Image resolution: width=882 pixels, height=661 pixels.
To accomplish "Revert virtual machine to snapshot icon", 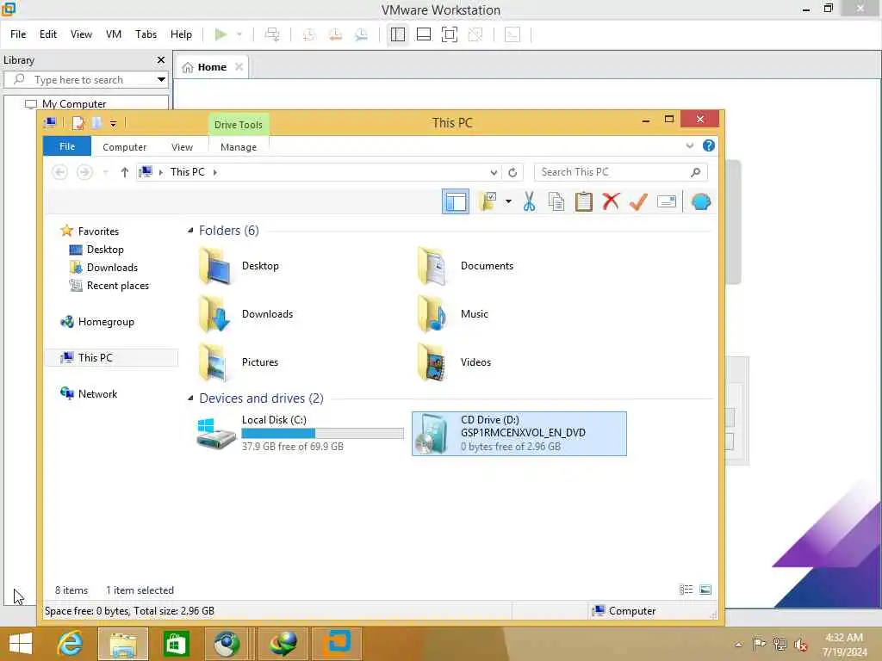I will pos(335,34).
